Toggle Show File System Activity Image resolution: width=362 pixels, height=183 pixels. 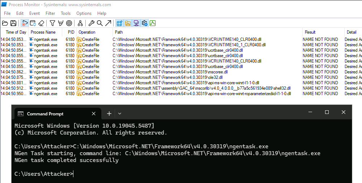(128, 23)
